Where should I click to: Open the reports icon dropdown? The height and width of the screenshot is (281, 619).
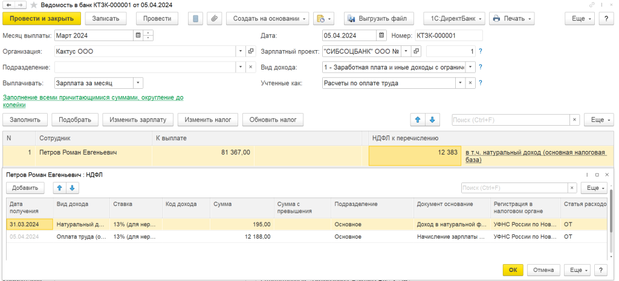(x=324, y=19)
